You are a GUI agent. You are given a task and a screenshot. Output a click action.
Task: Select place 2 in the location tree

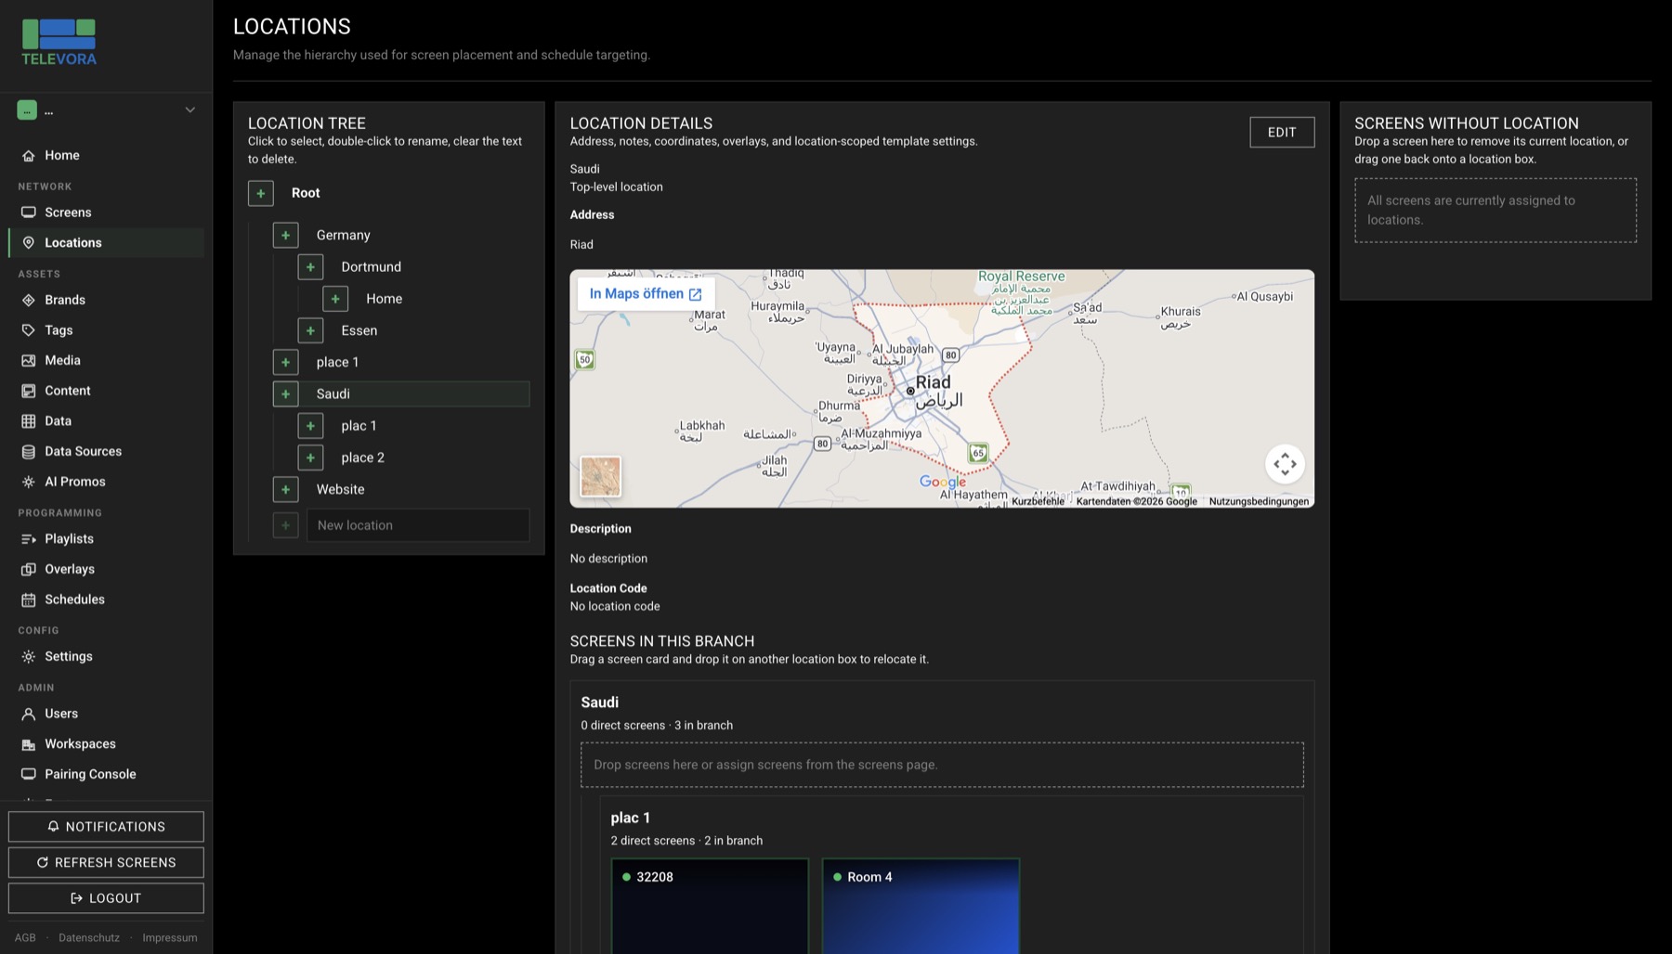(x=362, y=458)
